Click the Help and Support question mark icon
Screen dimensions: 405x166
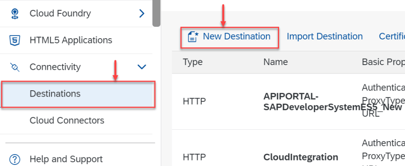click(15, 159)
